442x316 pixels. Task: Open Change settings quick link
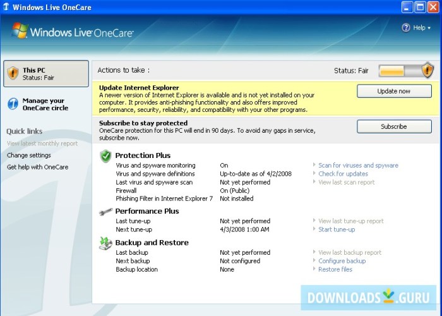29,155
